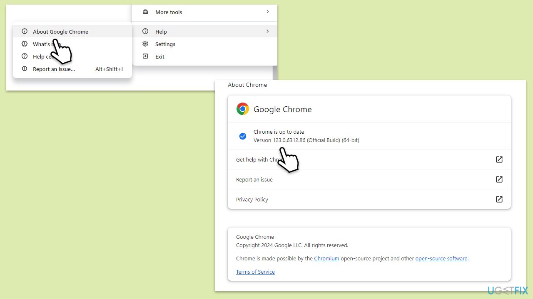The width and height of the screenshot is (533, 299).
Task: Choose Report an issue... submenu entry
Action: (x=72, y=69)
